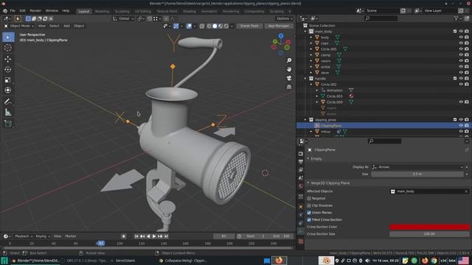Click the Cross-Section Size value slider
Viewport: 472px width, 265px height.
point(429,234)
